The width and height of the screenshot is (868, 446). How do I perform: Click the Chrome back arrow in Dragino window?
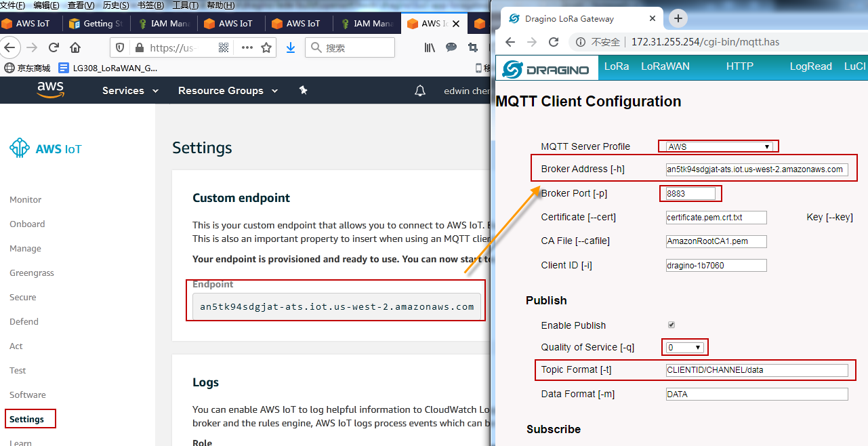pos(511,42)
